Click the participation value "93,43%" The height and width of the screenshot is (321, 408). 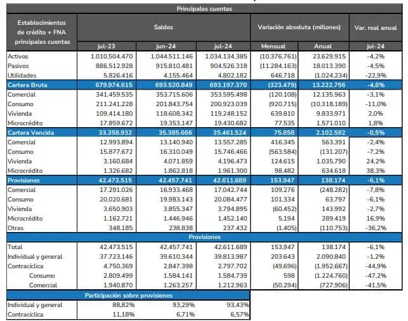click(x=237, y=305)
